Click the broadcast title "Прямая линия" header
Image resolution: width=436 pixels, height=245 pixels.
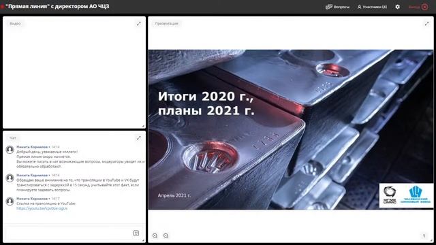click(57, 6)
